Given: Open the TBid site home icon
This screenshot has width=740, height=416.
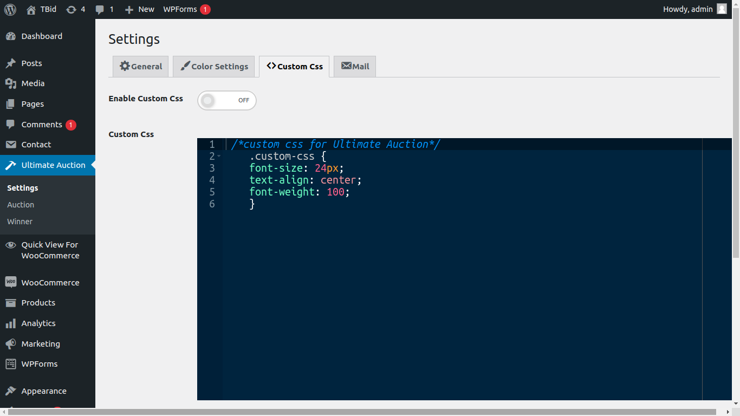Looking at the screenshot, I should (31, 9).
